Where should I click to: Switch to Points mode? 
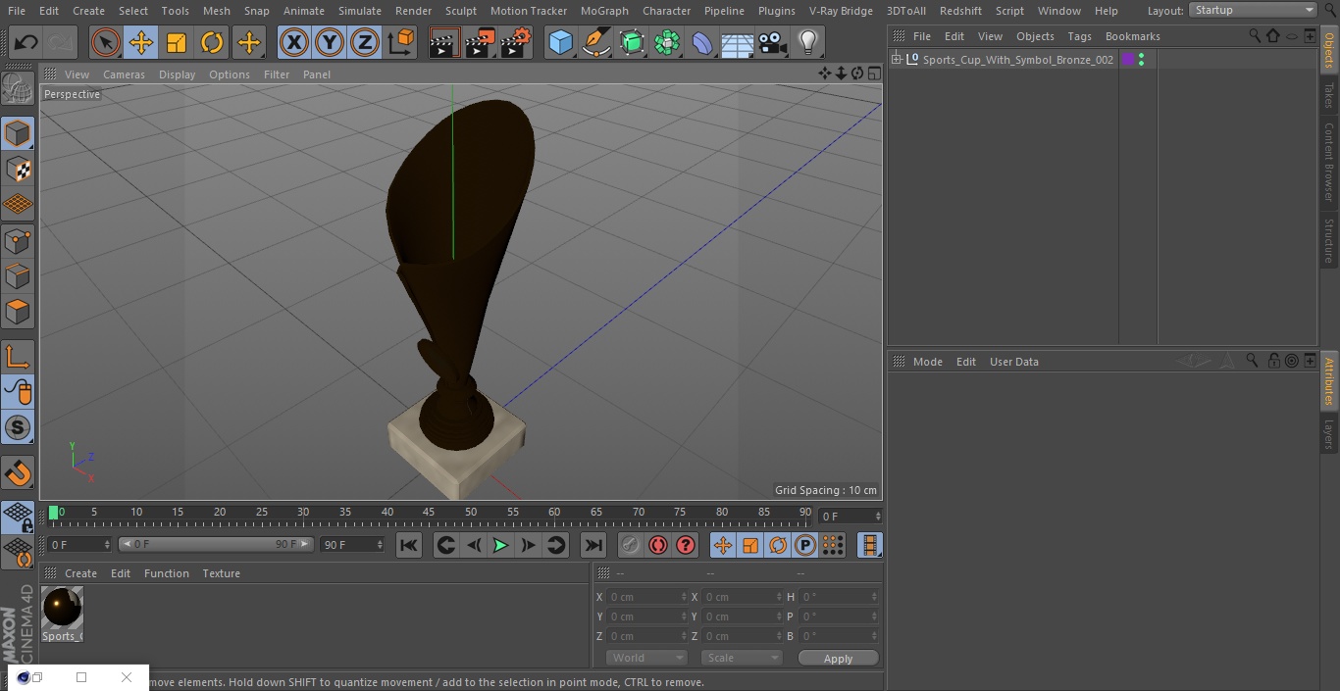18,240
